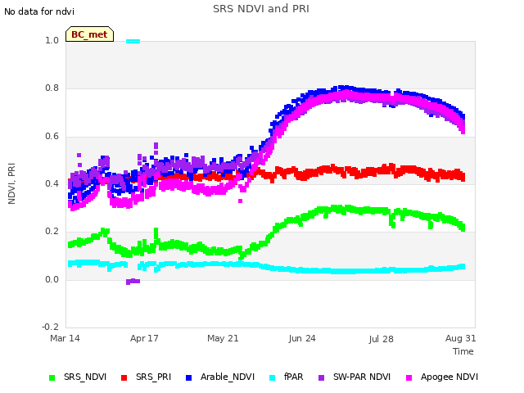Click the purple SW-PAR outlier points near 0.0
The image size is (524, 393).
[x=133, y=282]
